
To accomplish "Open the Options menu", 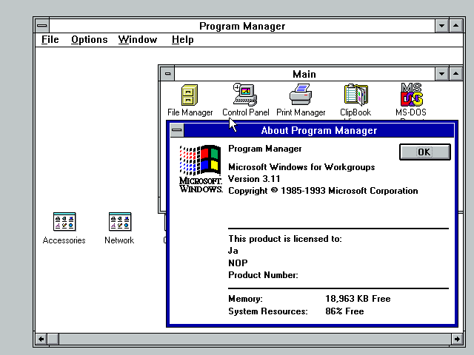I will (x=90, y=39).
